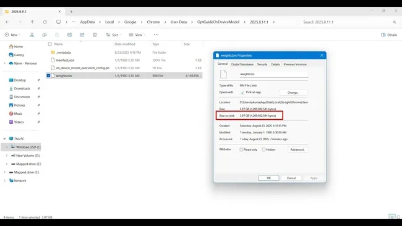Open the See more ellipsis menu
Viewport: 402px width, 226px height.
pos(156,35)
